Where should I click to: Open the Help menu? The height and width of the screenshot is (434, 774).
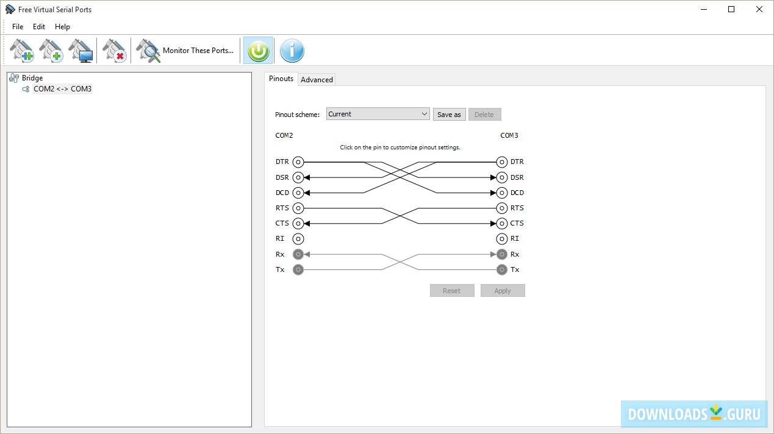pos(62,27)
